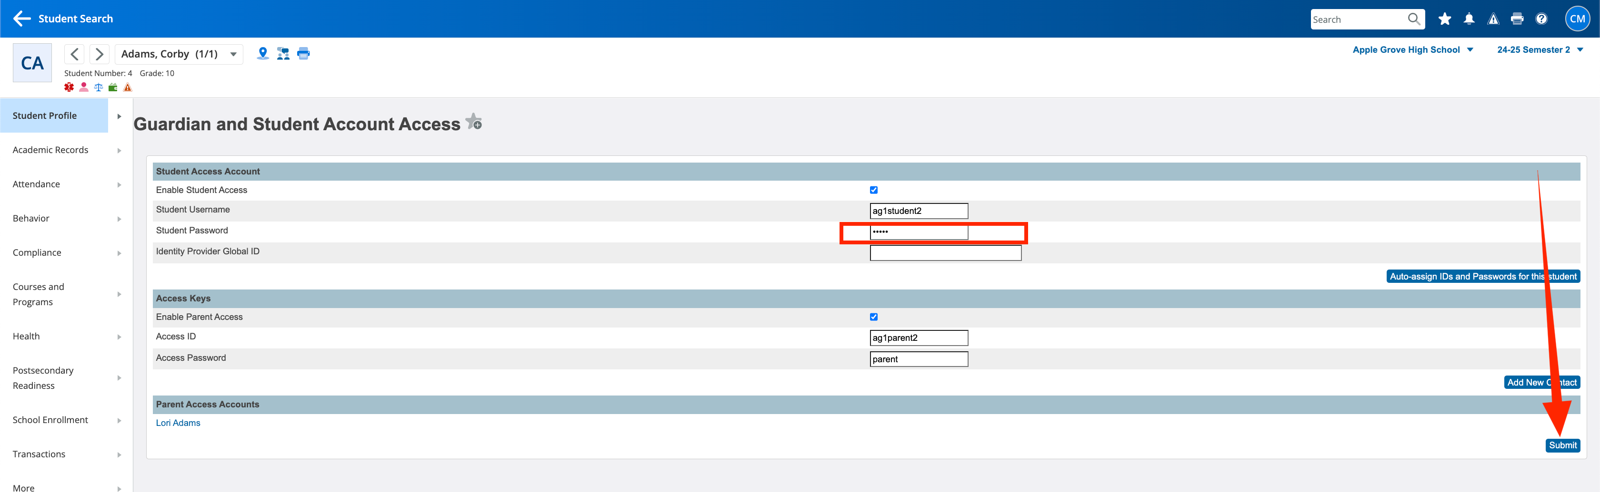Click the red medical alert icon

click(69, 87)
